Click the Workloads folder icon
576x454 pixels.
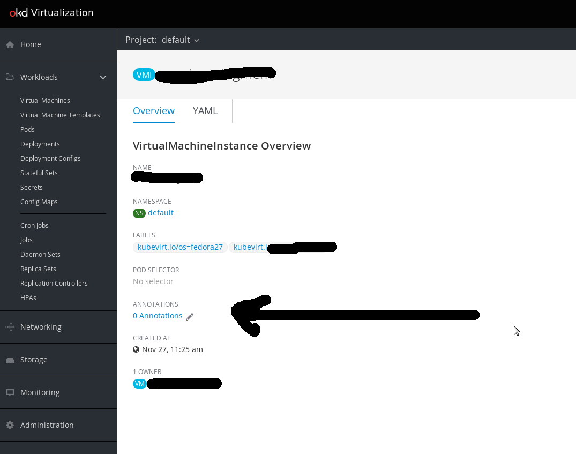tap(10, 77)
